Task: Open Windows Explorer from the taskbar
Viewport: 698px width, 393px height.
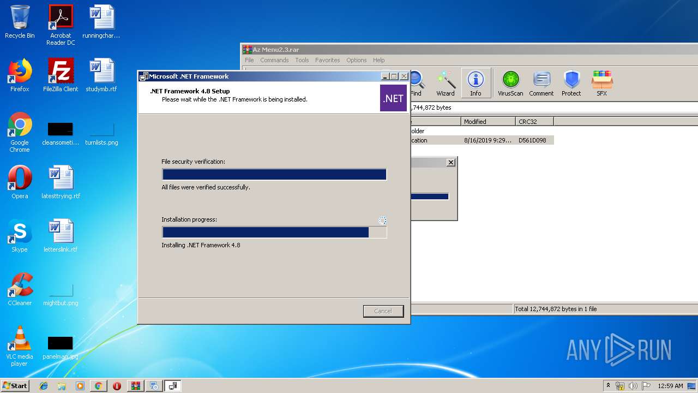Action: pos(62,386)
